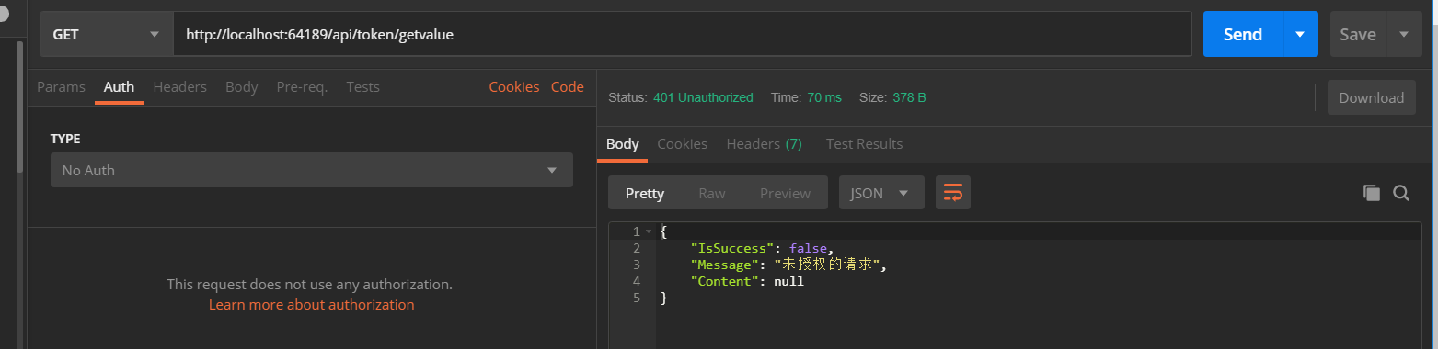Click the Download response button

pyautogui.click(x=1371, y=97)
